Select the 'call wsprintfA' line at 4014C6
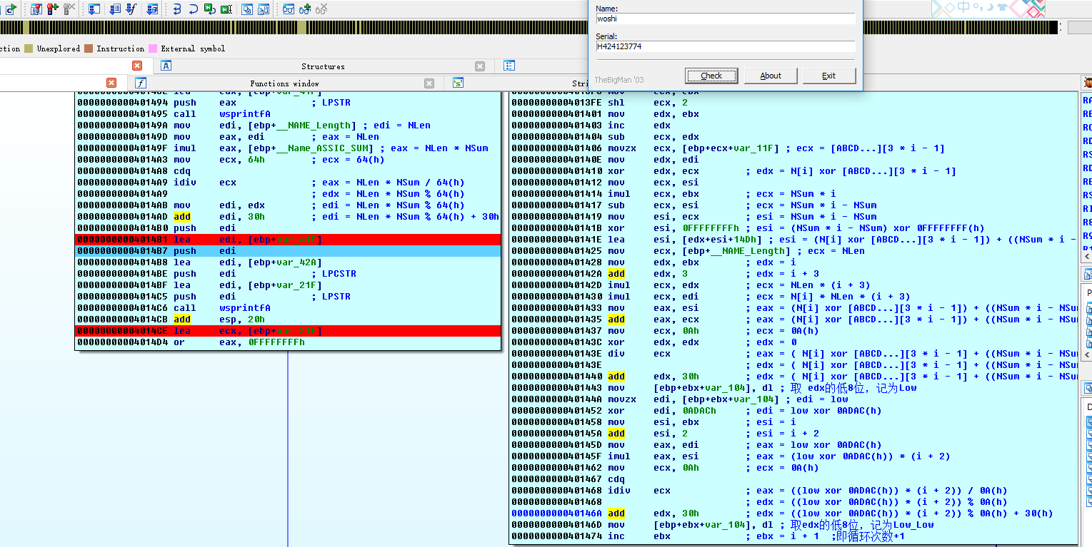Screen dimensions: 1092x547 click(x=288, y=308)
